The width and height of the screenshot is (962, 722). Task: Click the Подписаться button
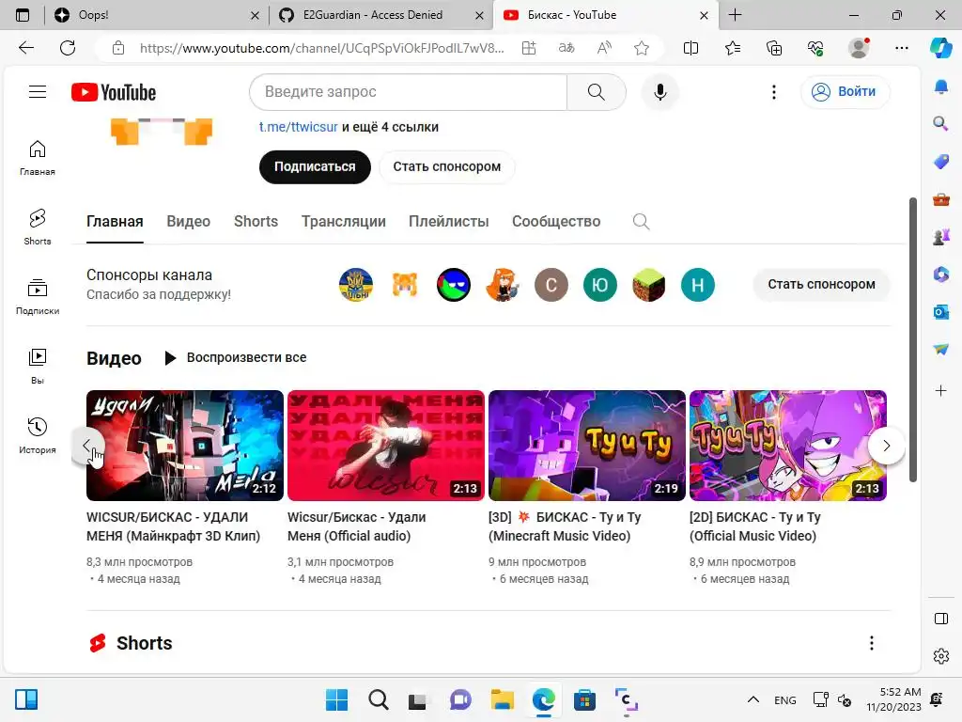[315, 166]
